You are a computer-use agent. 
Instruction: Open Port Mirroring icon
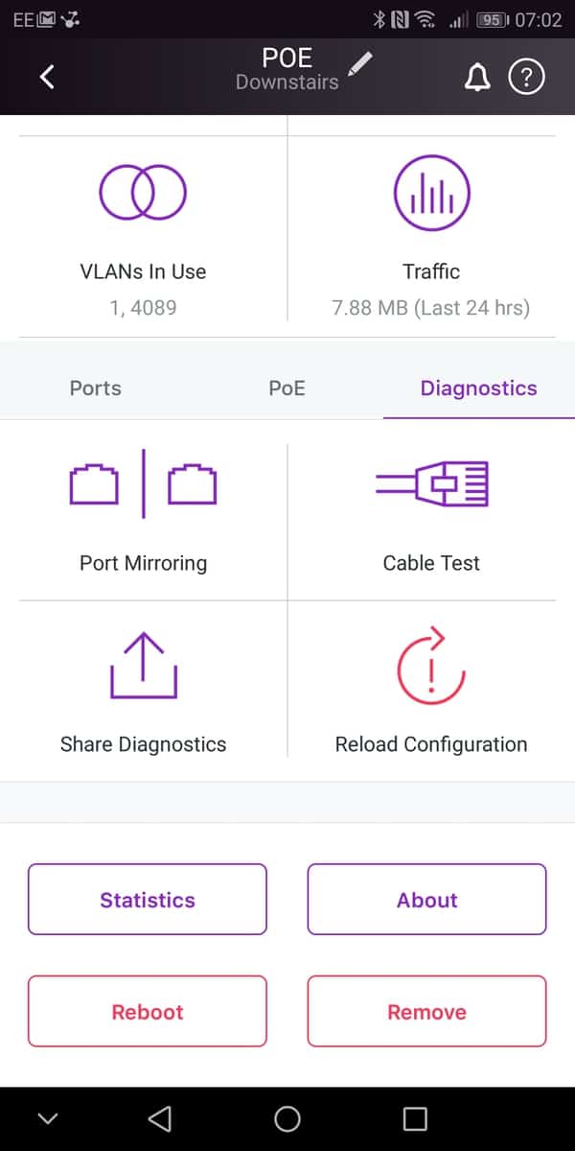pyautogui.click(x=144, y=484)
